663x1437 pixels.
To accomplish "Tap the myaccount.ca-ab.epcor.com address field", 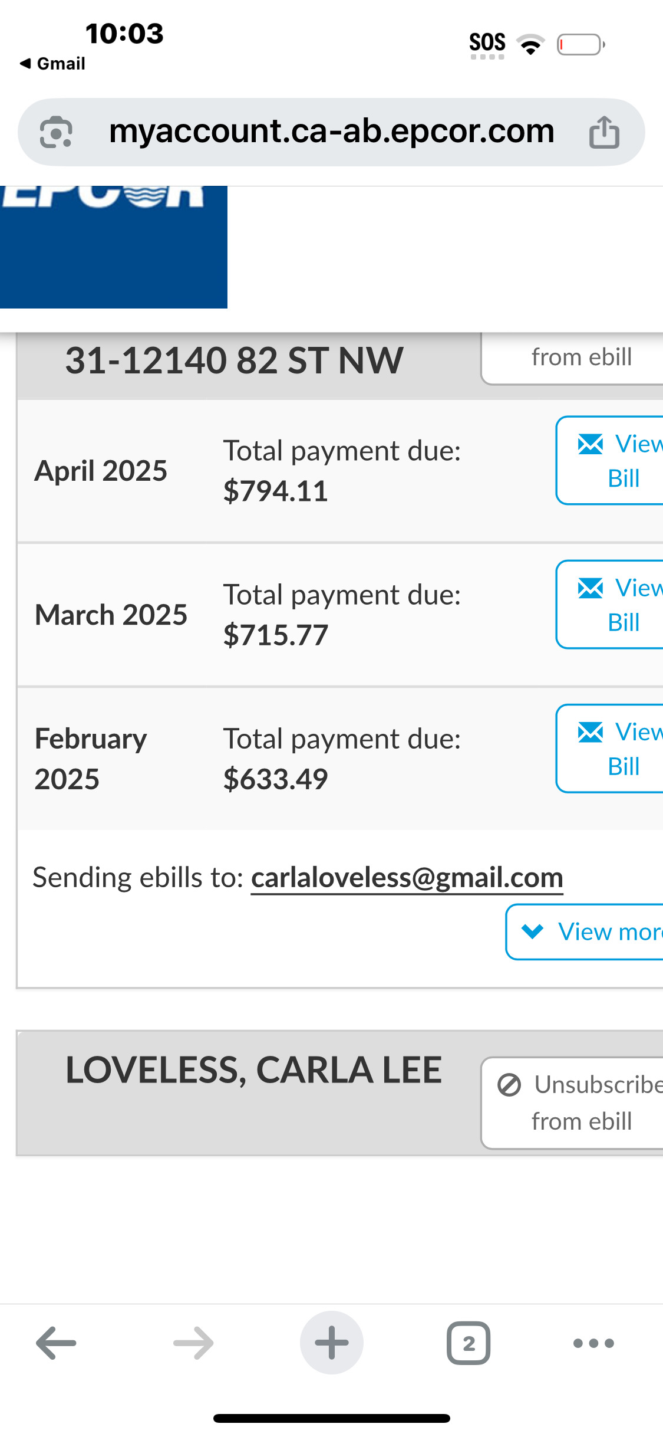I will (331, 132).
